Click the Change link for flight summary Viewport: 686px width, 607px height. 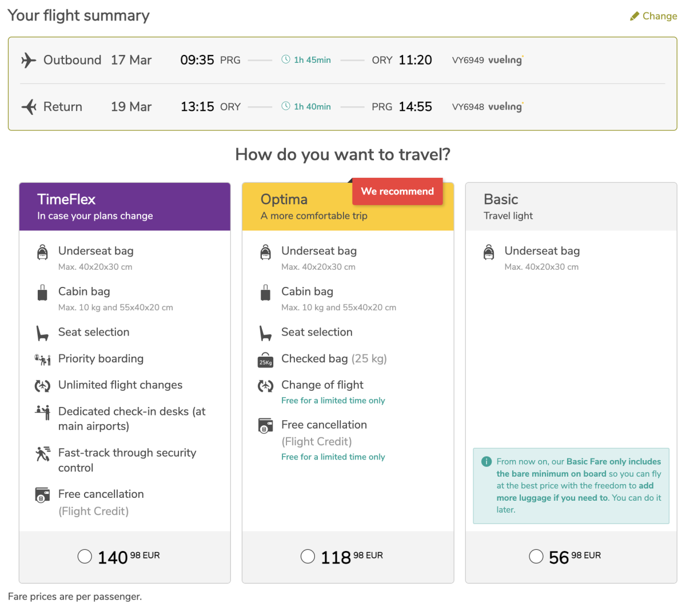click(659, 16)
